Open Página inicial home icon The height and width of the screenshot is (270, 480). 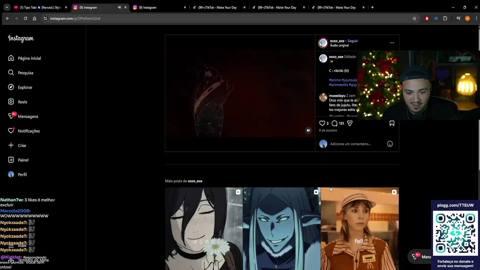pos(11,58)
